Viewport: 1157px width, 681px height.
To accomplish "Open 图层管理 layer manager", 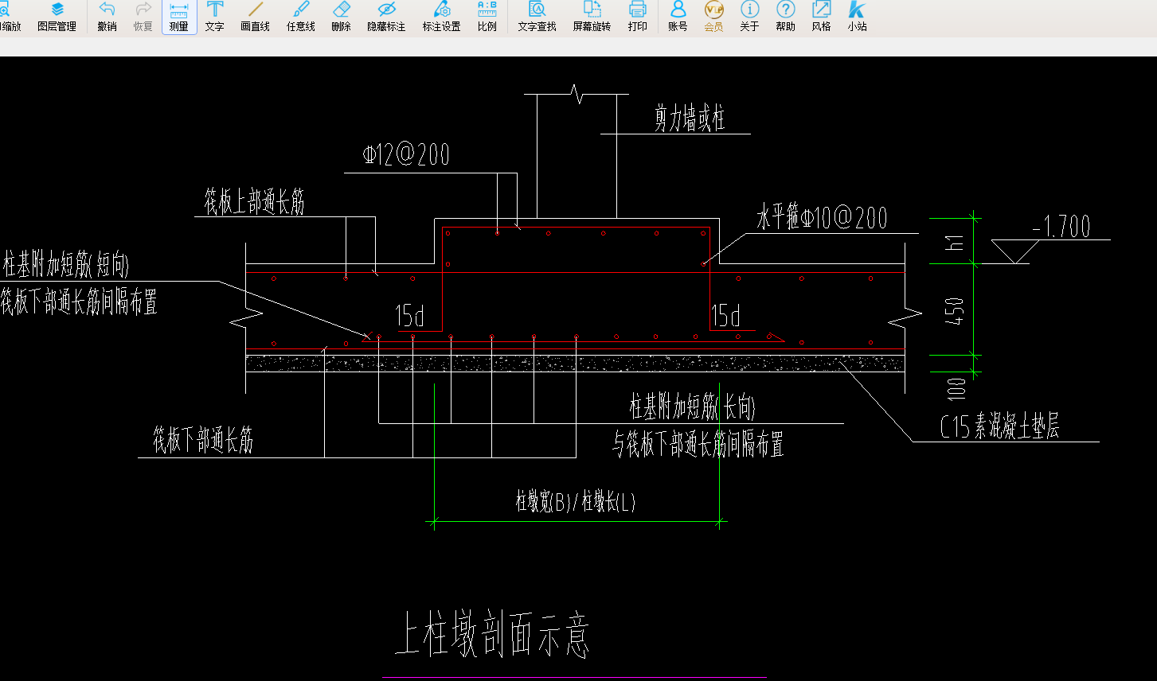I will point(57,17).
